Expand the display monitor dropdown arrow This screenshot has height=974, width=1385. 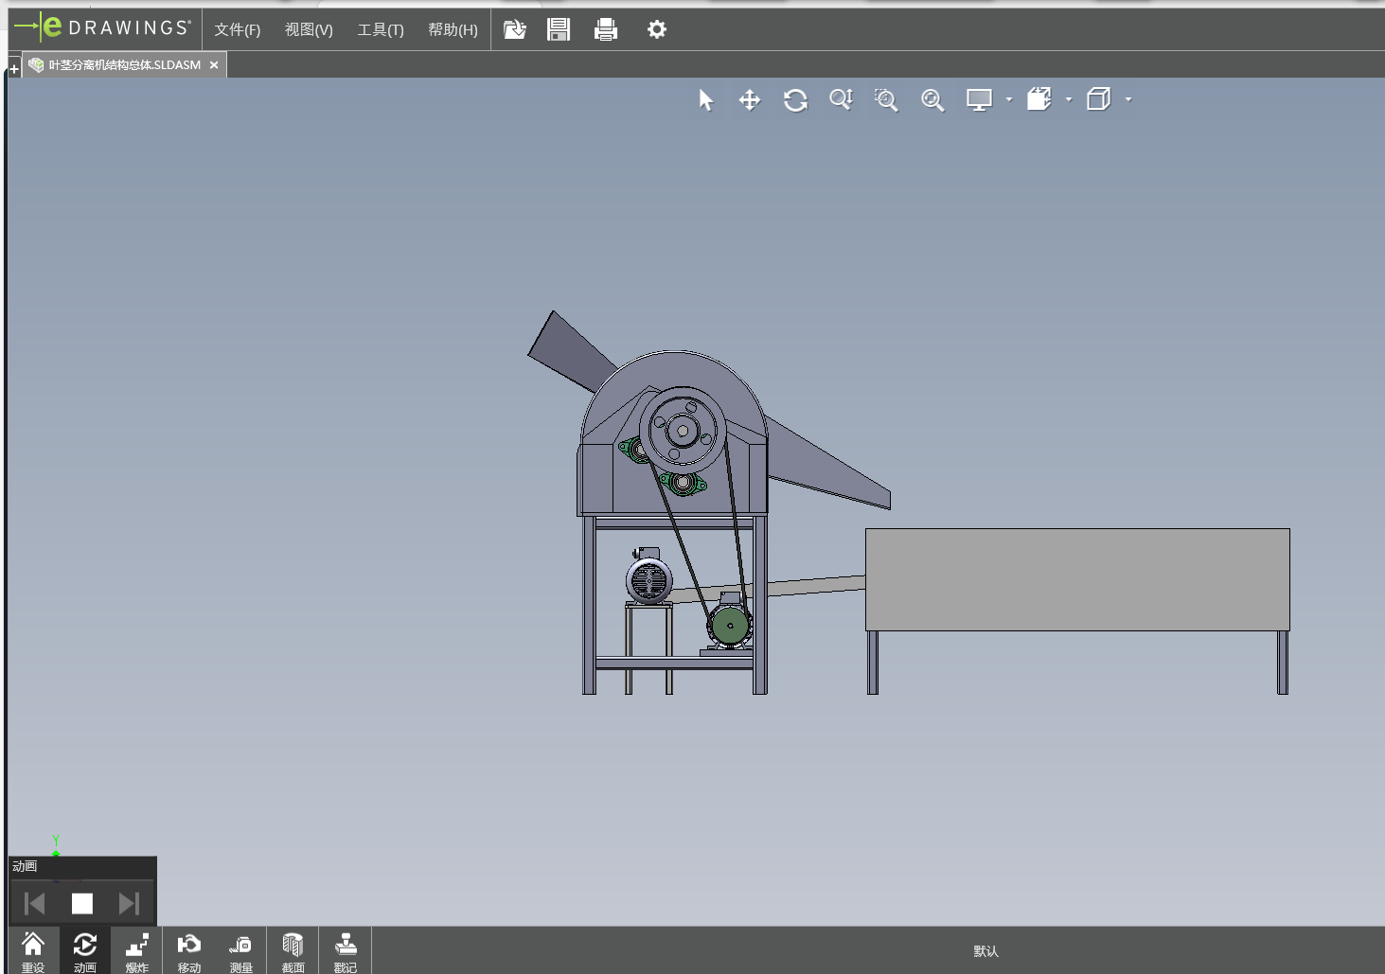point(1009,99)
